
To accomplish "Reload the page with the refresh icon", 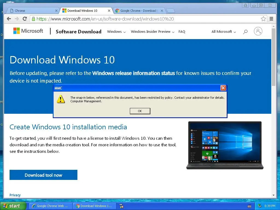I will tap(25, 19).
